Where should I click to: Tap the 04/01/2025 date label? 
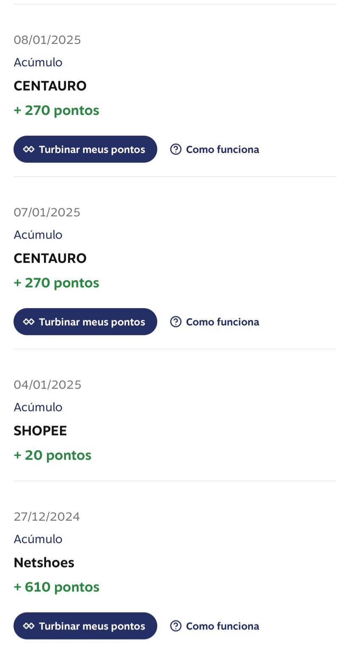[47, 385]
